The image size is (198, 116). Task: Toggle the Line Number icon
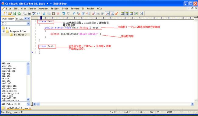(x=112, y=13)
